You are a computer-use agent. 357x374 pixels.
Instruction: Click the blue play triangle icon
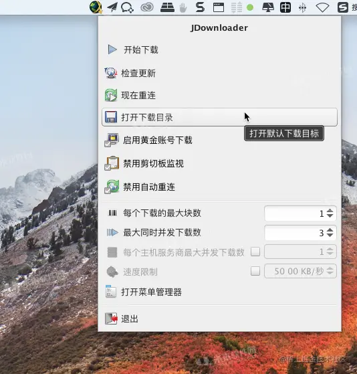click(x=112, y=50)
